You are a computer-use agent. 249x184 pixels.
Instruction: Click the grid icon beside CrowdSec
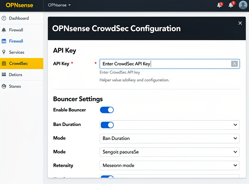point(4,63)
